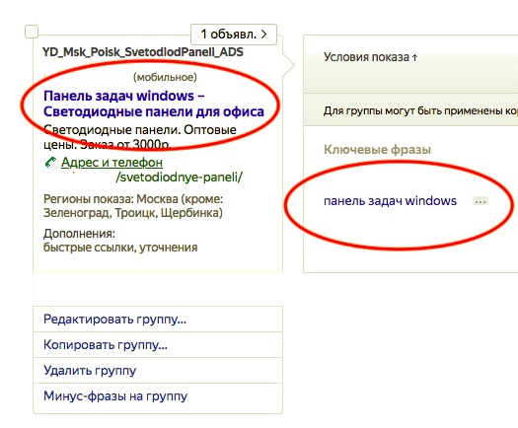Click the 'Дополнения:' label
The height and width of the screenshot is (428, 518).
(x=79, y=234)
